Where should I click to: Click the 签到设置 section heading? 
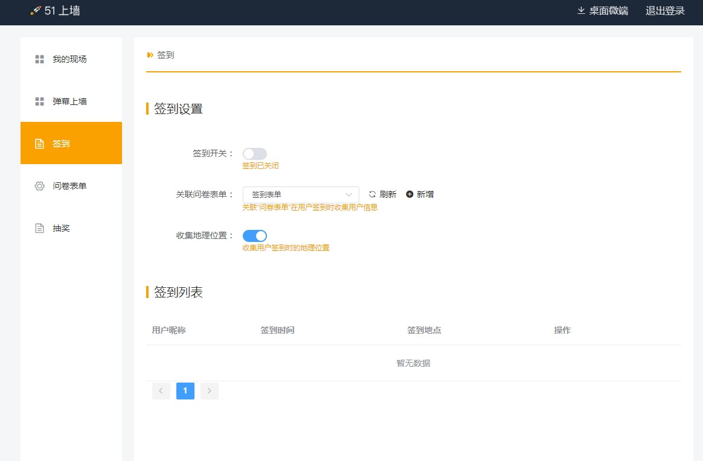pyautogui.click(x=178, y=109)
